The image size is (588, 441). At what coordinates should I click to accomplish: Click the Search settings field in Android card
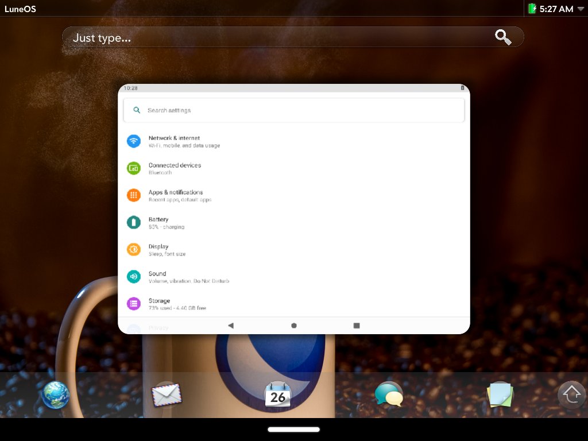[x=294, y=110]
